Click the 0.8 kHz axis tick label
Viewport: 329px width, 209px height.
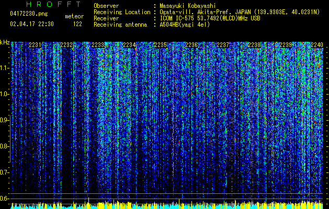pos(5,146)
